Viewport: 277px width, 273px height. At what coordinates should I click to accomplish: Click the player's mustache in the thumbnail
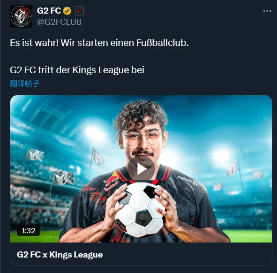tap(143, 153)
